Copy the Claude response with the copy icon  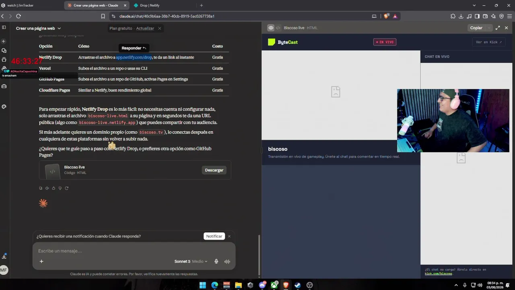(x=41, y=188)
